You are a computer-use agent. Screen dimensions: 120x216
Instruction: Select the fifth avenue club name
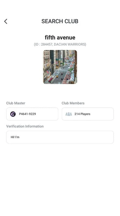pos(60,38)
